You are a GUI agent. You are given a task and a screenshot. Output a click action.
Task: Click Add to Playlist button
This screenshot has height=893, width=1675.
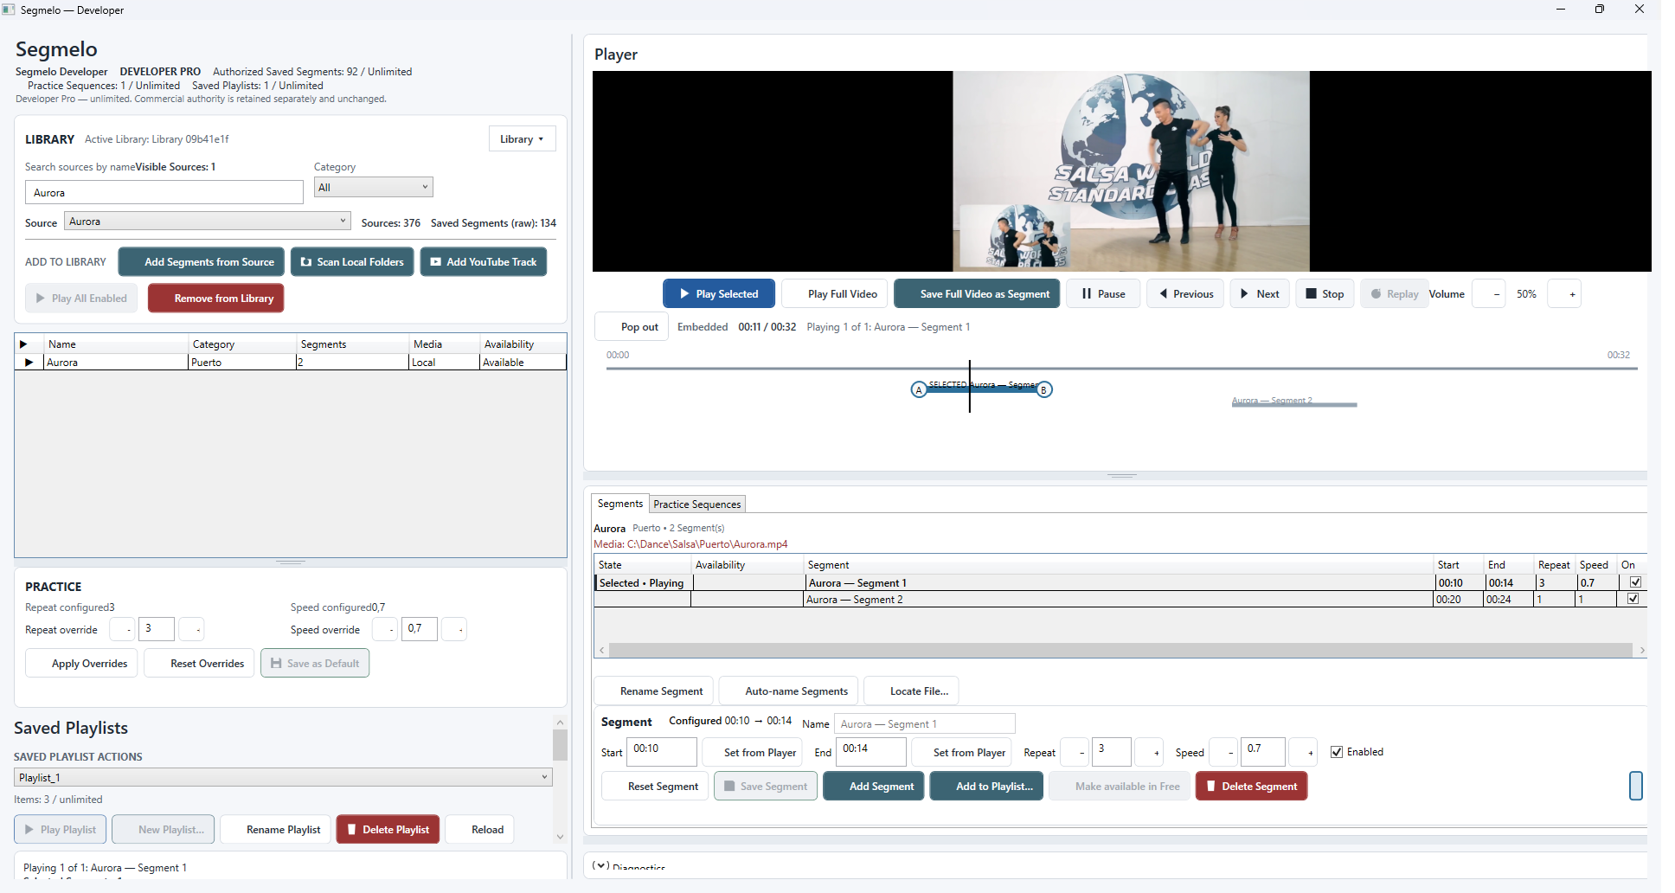[x=986, y=787]
